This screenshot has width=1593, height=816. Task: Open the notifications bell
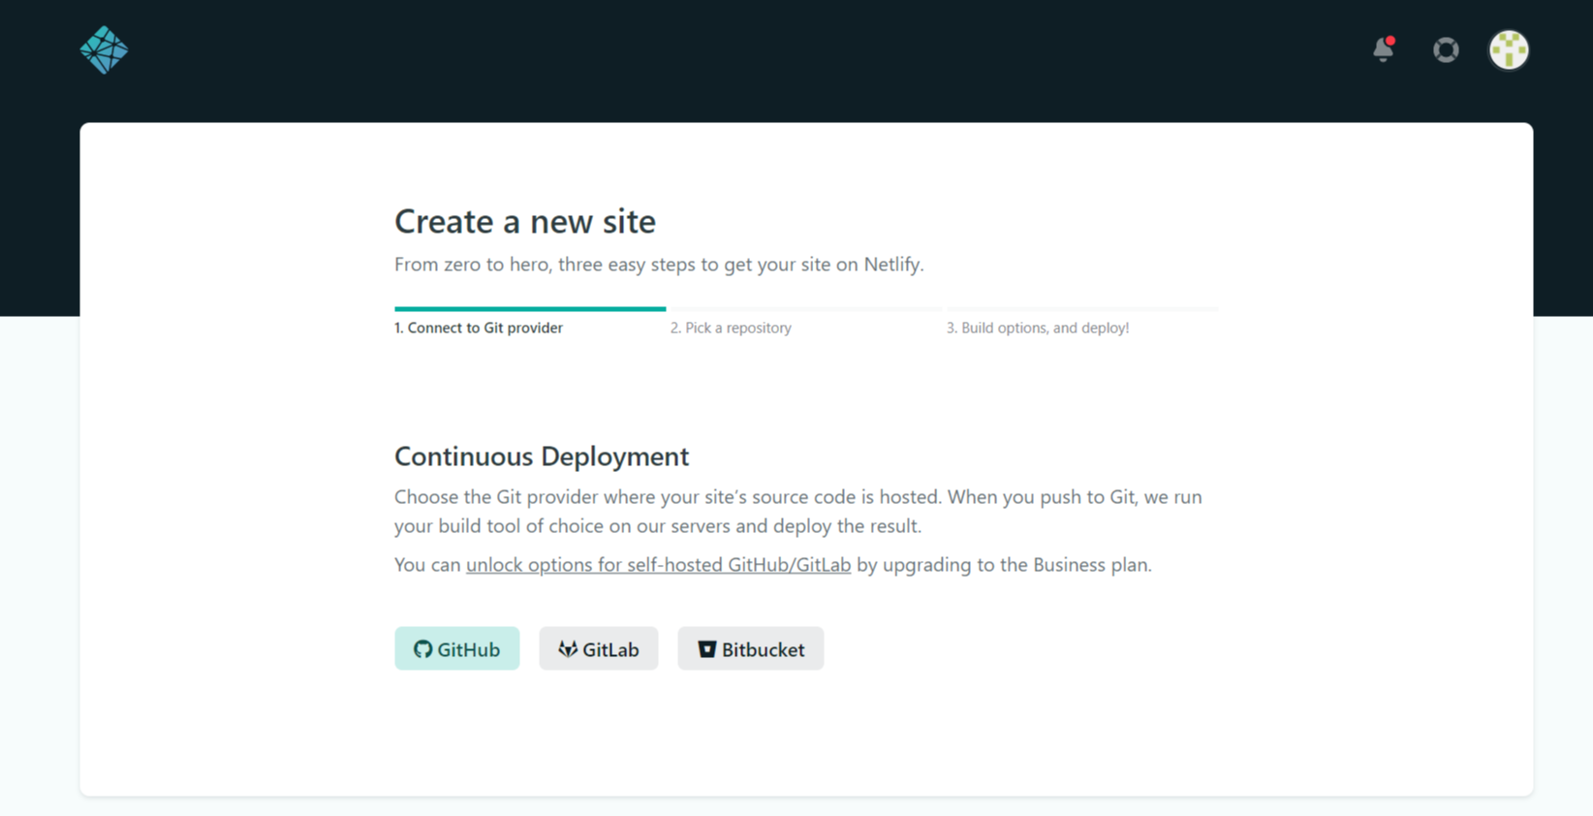(x=1384, y=49)
